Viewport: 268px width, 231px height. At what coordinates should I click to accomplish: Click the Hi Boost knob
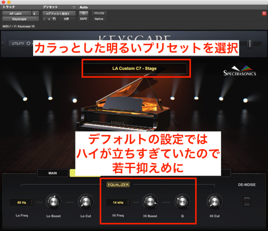[x=149, y=201]
